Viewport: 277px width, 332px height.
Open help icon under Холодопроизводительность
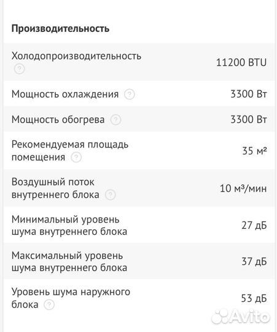19,69
